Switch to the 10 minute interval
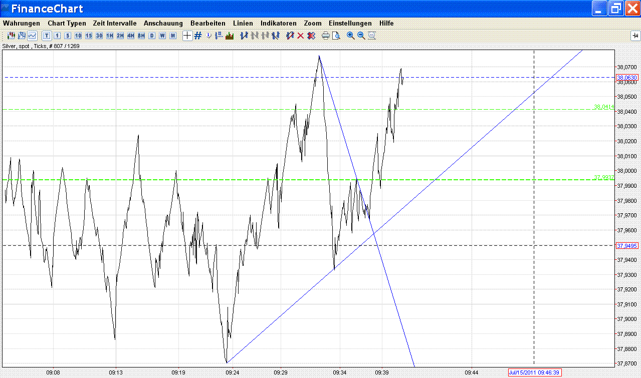 [x=78, y=36]
